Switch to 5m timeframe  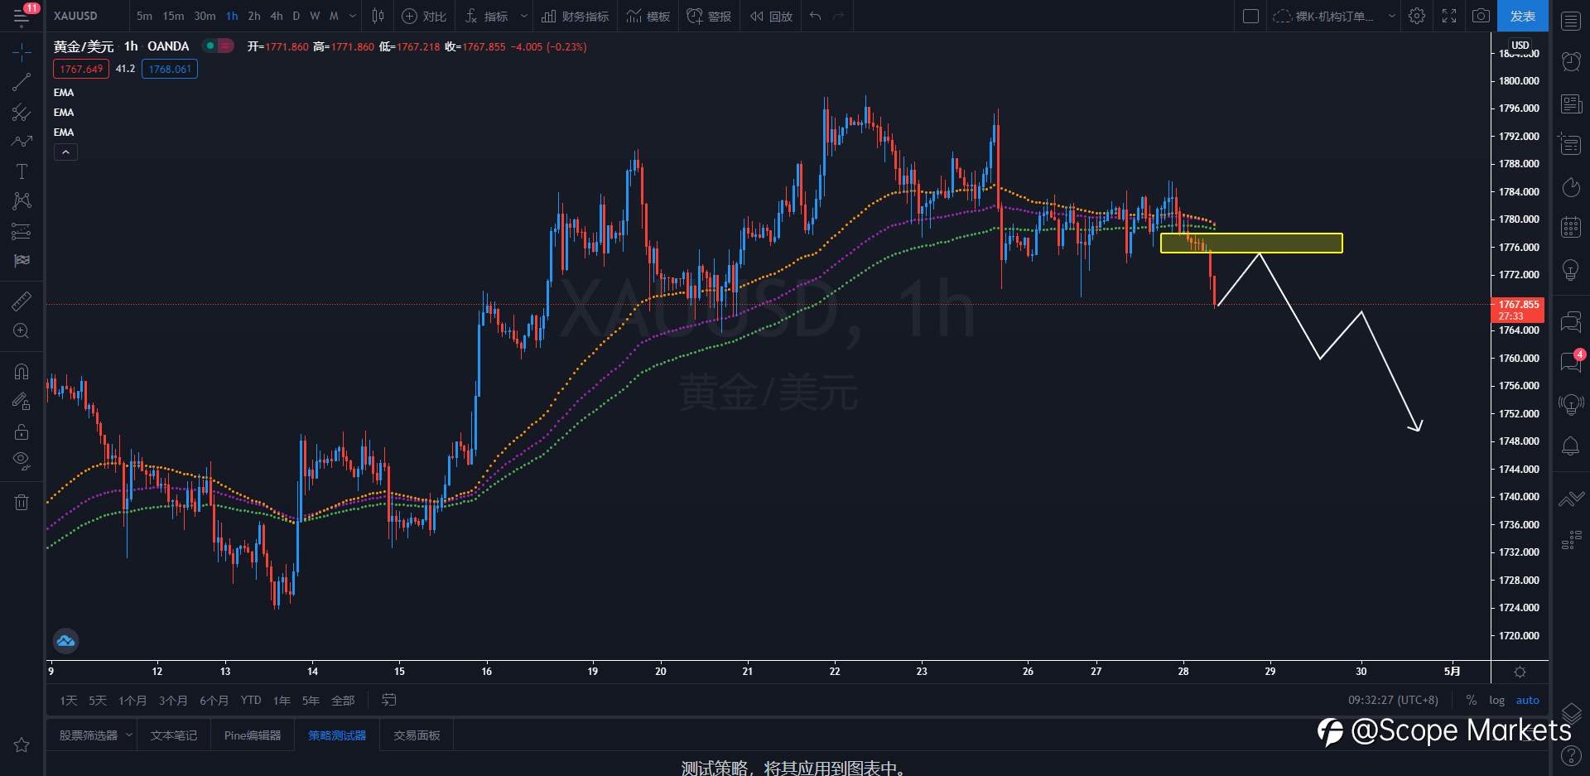144,16
